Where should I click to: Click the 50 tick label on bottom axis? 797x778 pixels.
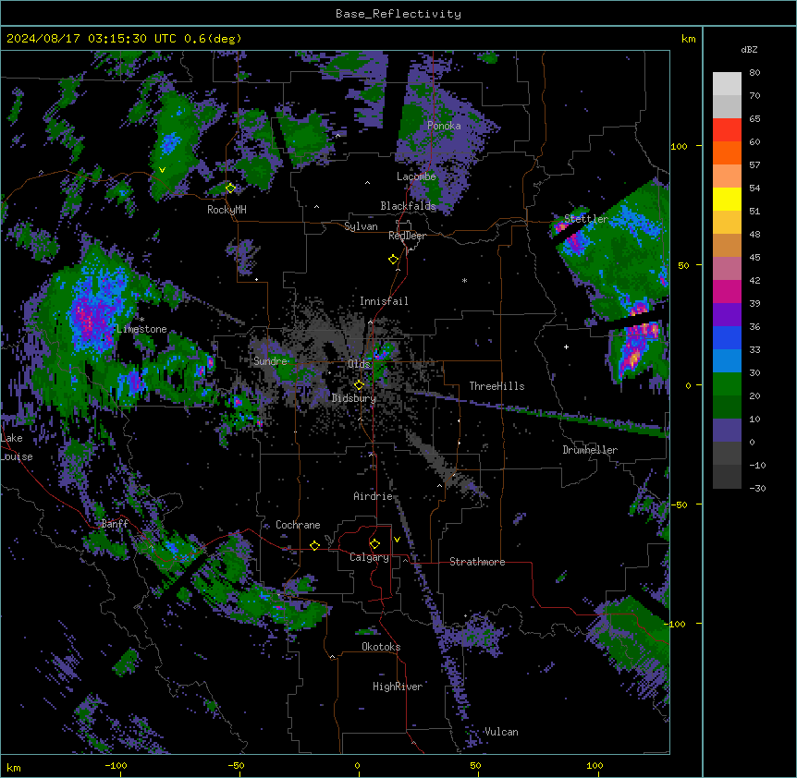[x=475, y=765]
